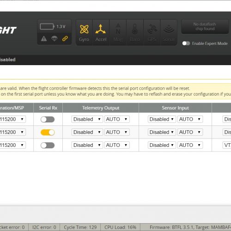Open first row Sensor Input AUTO dropdown
Image resolution: width=231 pixels, height=231 pixels.
pyautogui.click(x=190, y=119)
